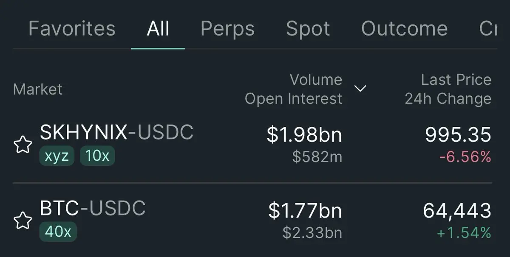Switch to the Spot tab
510x257 pixels.
click(308, 29)
